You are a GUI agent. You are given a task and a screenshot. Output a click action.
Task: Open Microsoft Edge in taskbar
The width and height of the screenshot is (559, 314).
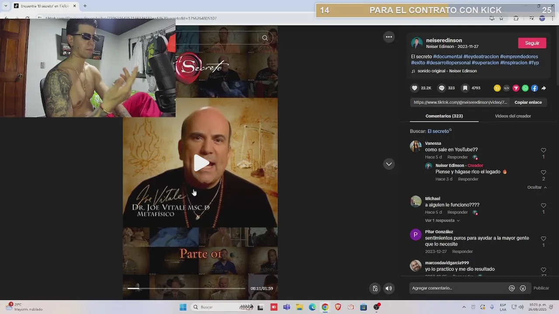[x=312, y=307]
